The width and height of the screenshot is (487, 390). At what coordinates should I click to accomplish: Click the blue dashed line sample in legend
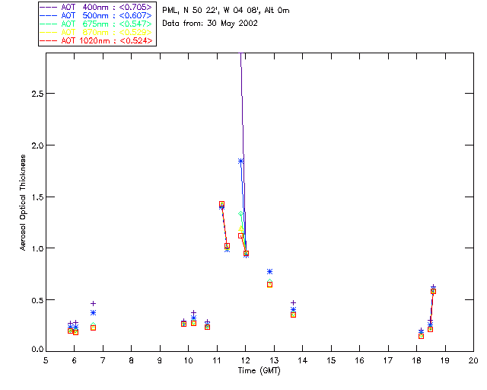tap(49, 15)
